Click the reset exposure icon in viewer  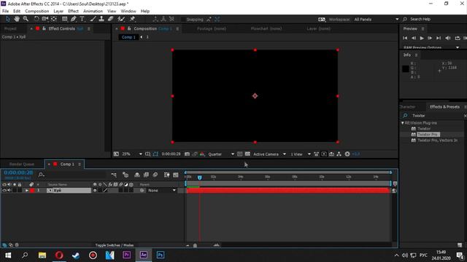coord(347,154)
